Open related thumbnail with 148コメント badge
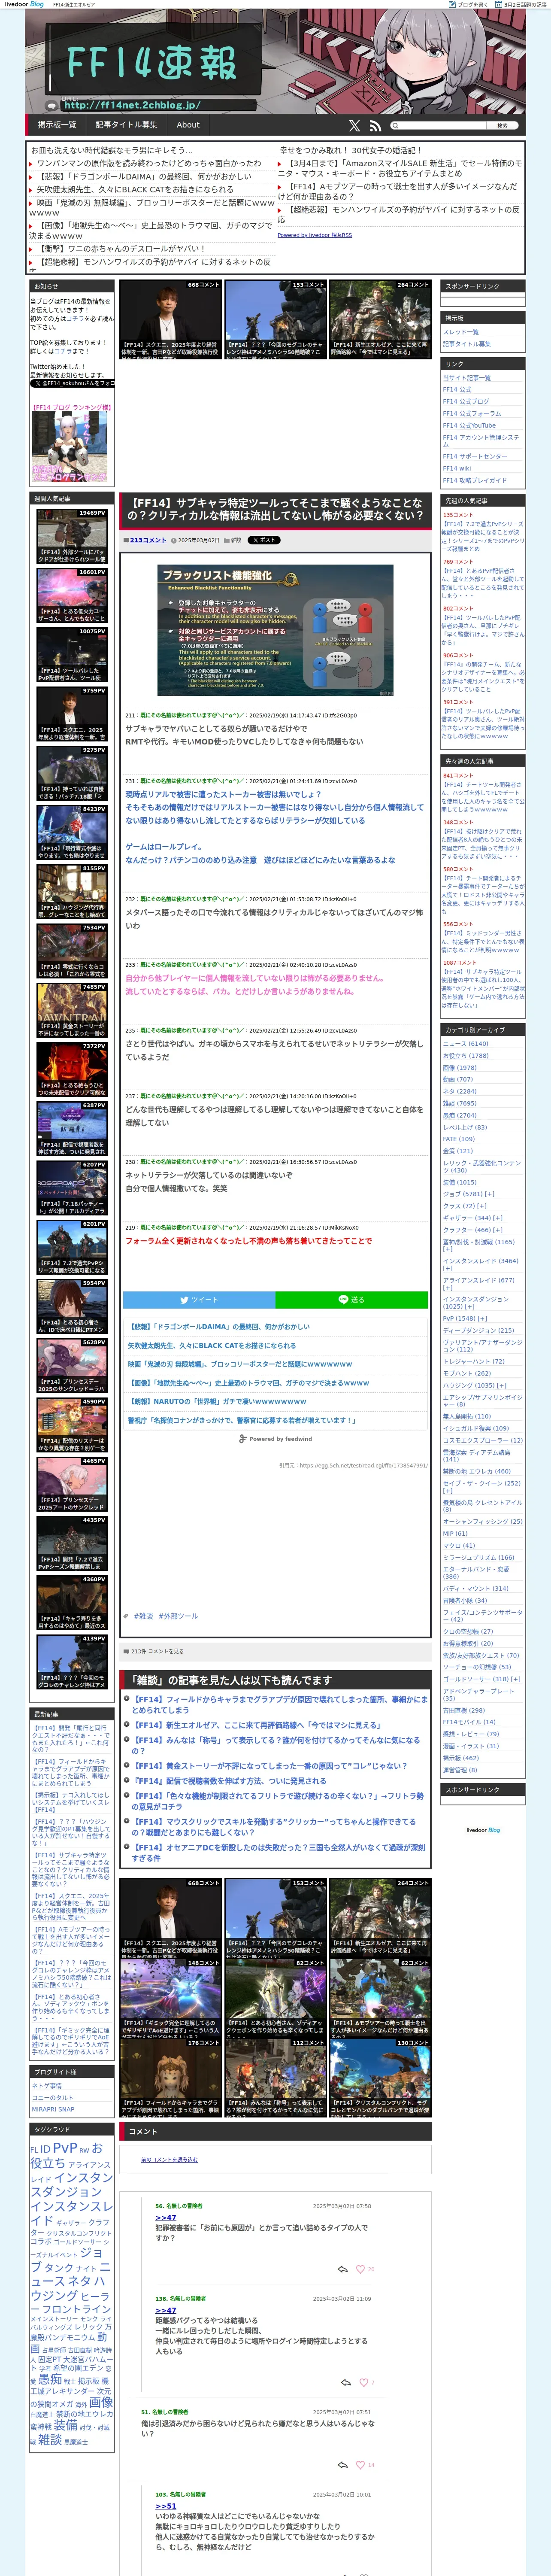Viewport: 551px width, 2576px height. pyautogui.click(x=171, y=1999)
